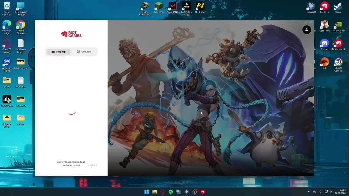Select the Geri Dönüşüm recycle bin icon
The image size is (349, 196).
[x=7, y=9]
